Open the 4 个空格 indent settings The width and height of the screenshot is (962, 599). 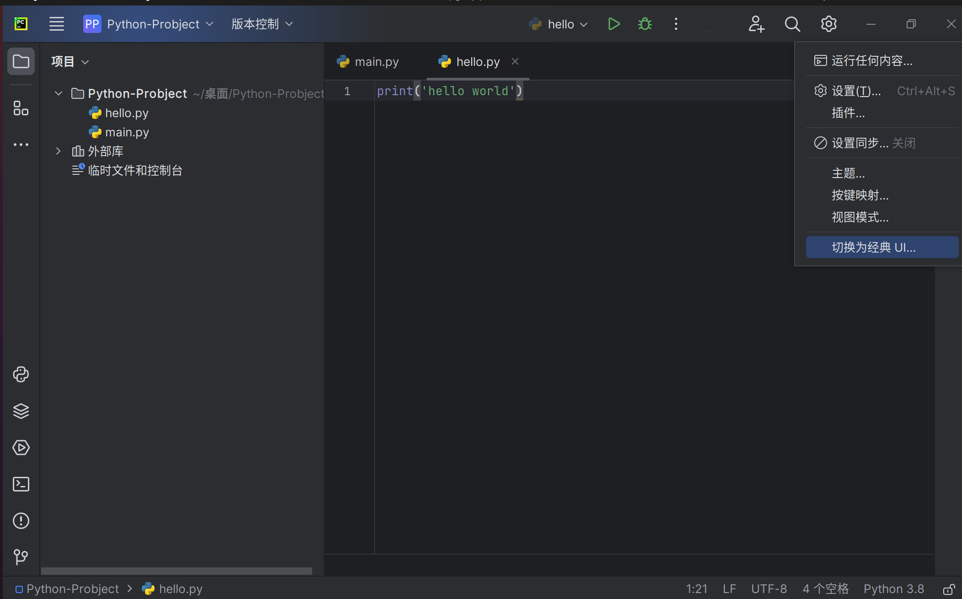point(826,589)
